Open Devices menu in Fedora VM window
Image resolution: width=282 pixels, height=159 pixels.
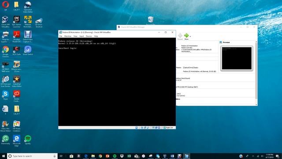(x=89, y=36)
